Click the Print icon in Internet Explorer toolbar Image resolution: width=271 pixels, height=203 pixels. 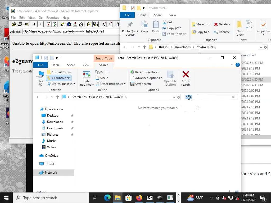pyautogui.click(x=20, y=24)
